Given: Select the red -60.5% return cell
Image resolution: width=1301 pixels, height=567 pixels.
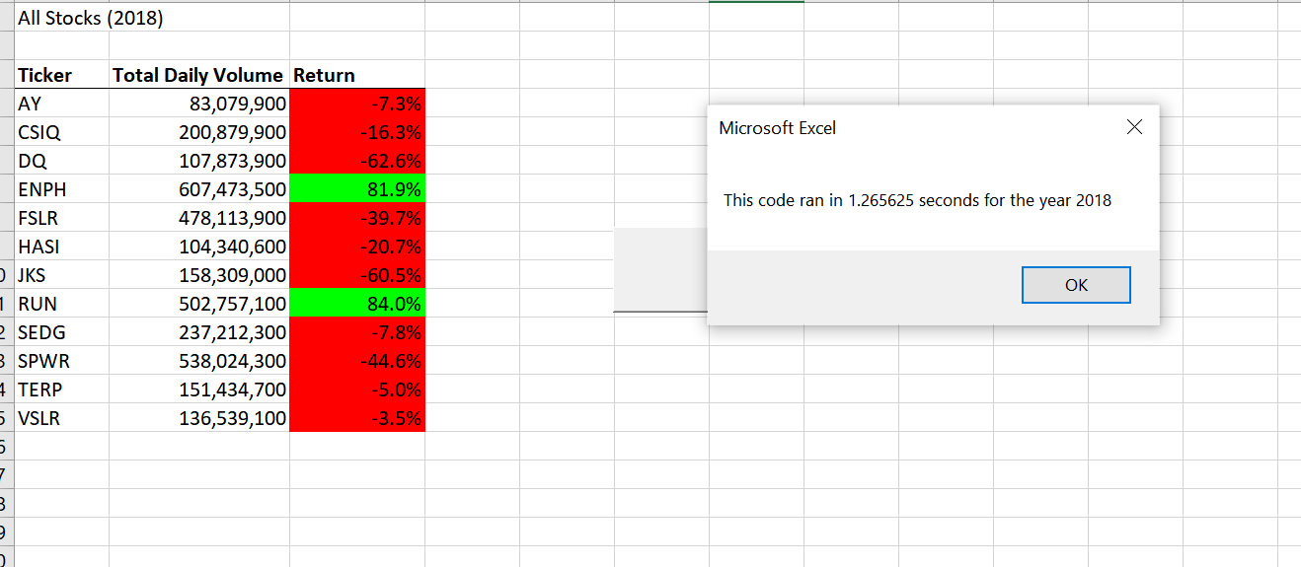Looking at the screenshot, I should [357, 275].
